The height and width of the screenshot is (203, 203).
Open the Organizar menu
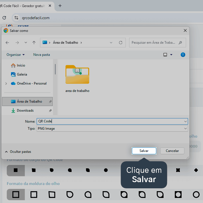(16, 55)
